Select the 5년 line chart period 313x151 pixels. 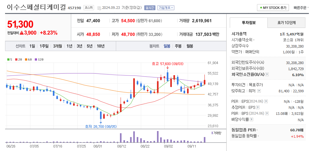pyautogui.click(x=90, y=46)
